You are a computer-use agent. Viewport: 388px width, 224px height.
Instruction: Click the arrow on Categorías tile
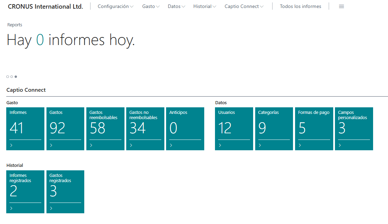tap(260, 145)
